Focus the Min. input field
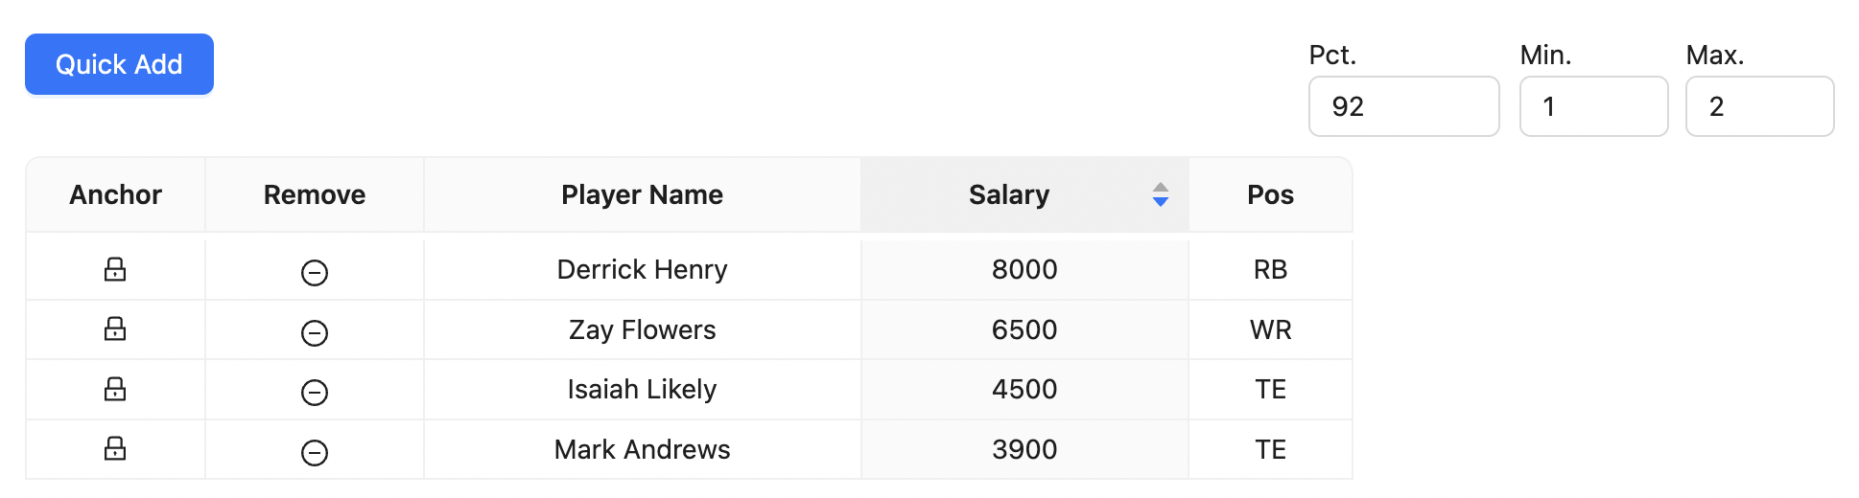 pyautogui.click(x=1593, y=106)
